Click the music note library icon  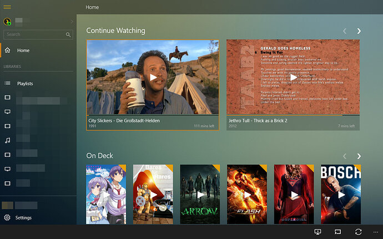tap(8, 140)
